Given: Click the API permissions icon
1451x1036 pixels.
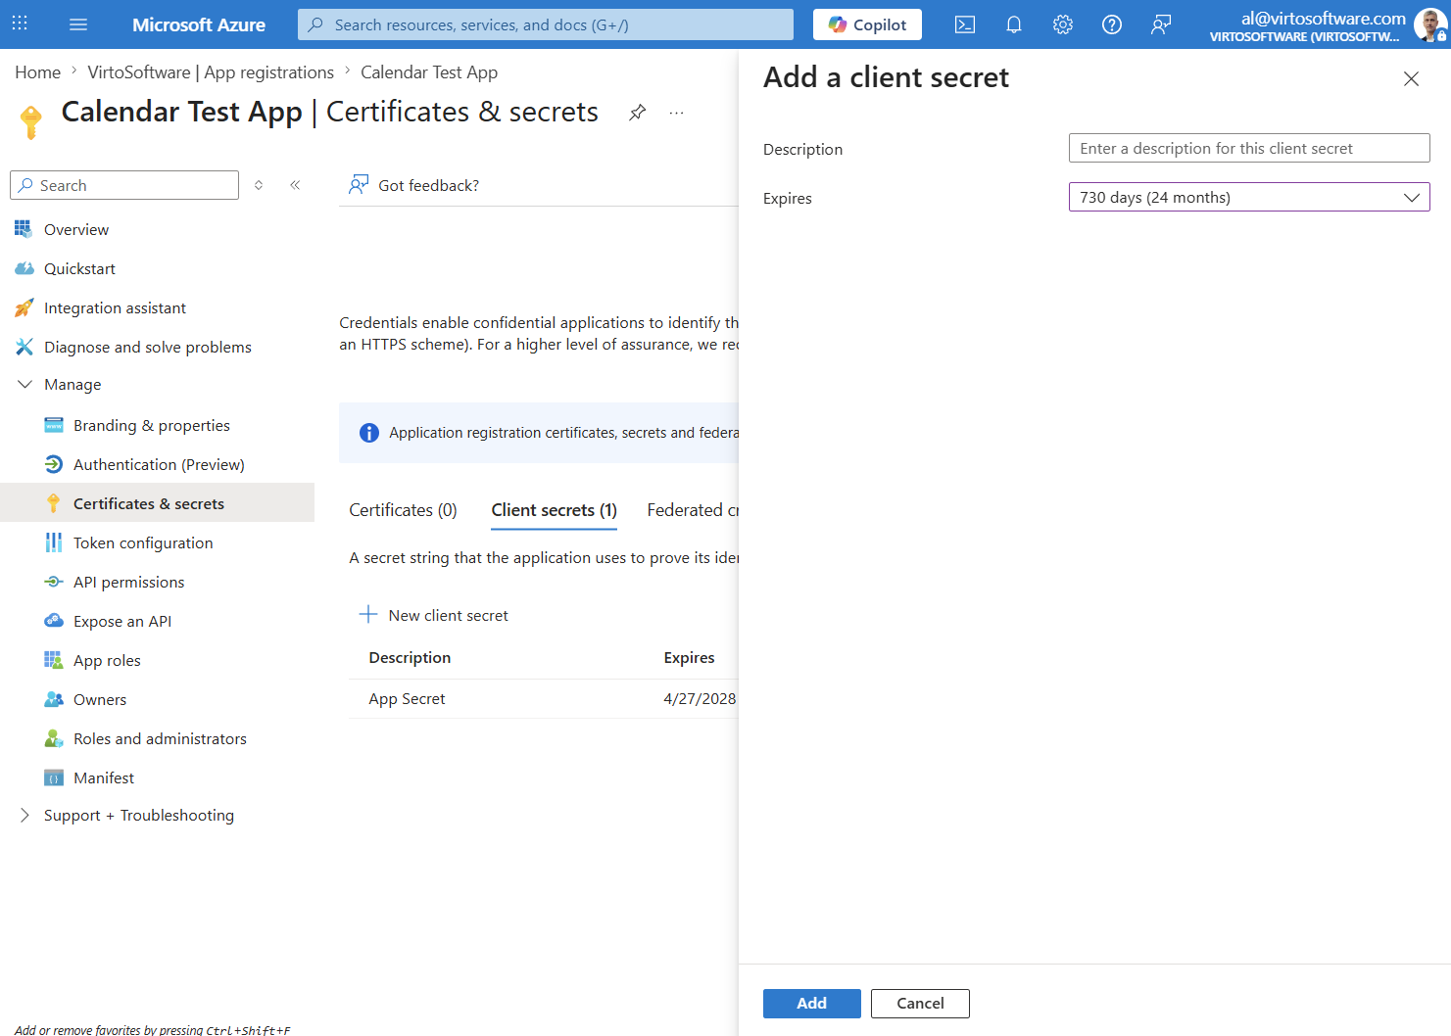Looking at the screenshot, I should click(54, 582).
